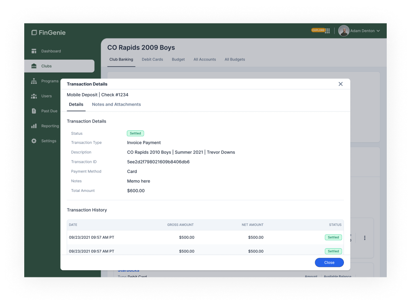Viewport: 413px width, 306px height.
Task: Click the description CO Rapids 2010 Boys
Action: [x=149, y=152]
